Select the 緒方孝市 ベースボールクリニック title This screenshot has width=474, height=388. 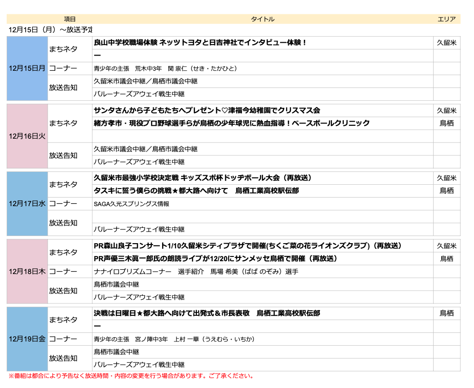[x=232, y=123]
